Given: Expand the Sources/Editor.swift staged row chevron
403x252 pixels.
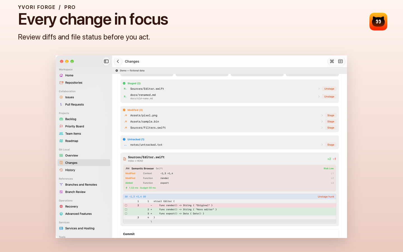Looking at the screenshot, I should (x=319, y=89).
